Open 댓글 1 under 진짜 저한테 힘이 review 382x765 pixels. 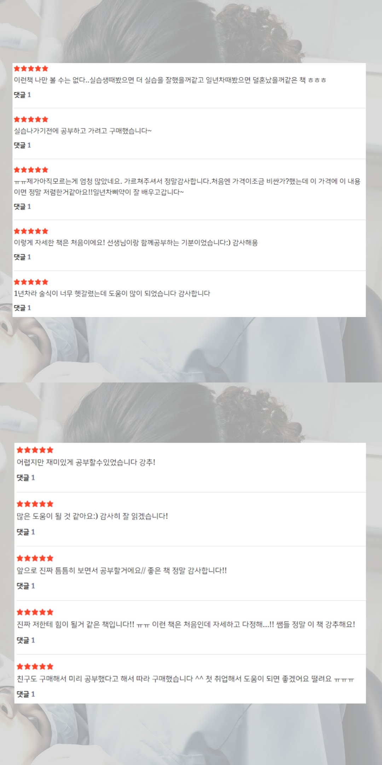coord(26,640)
